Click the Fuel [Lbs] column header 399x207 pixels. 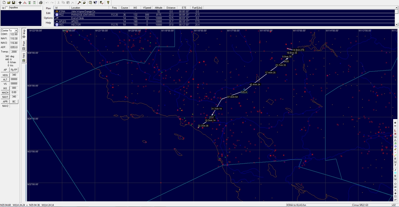(197, 7)
